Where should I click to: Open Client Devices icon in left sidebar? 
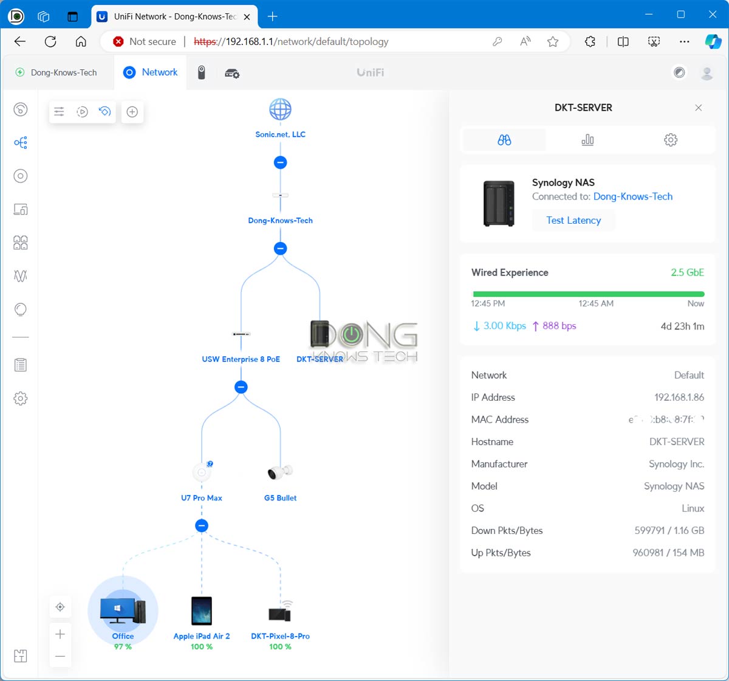(x=21, y=210)
